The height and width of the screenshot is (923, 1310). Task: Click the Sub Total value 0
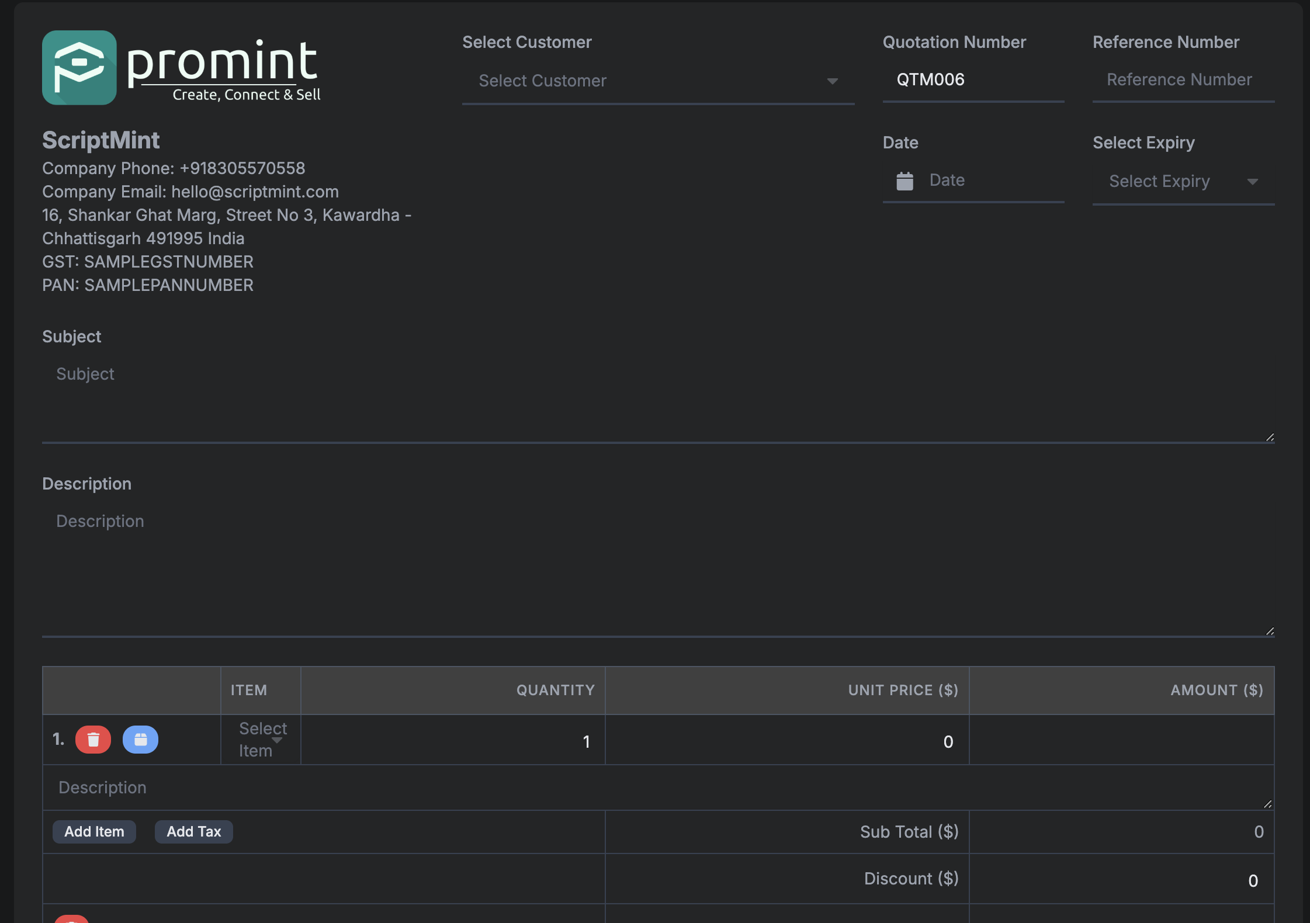point(1259,832)
